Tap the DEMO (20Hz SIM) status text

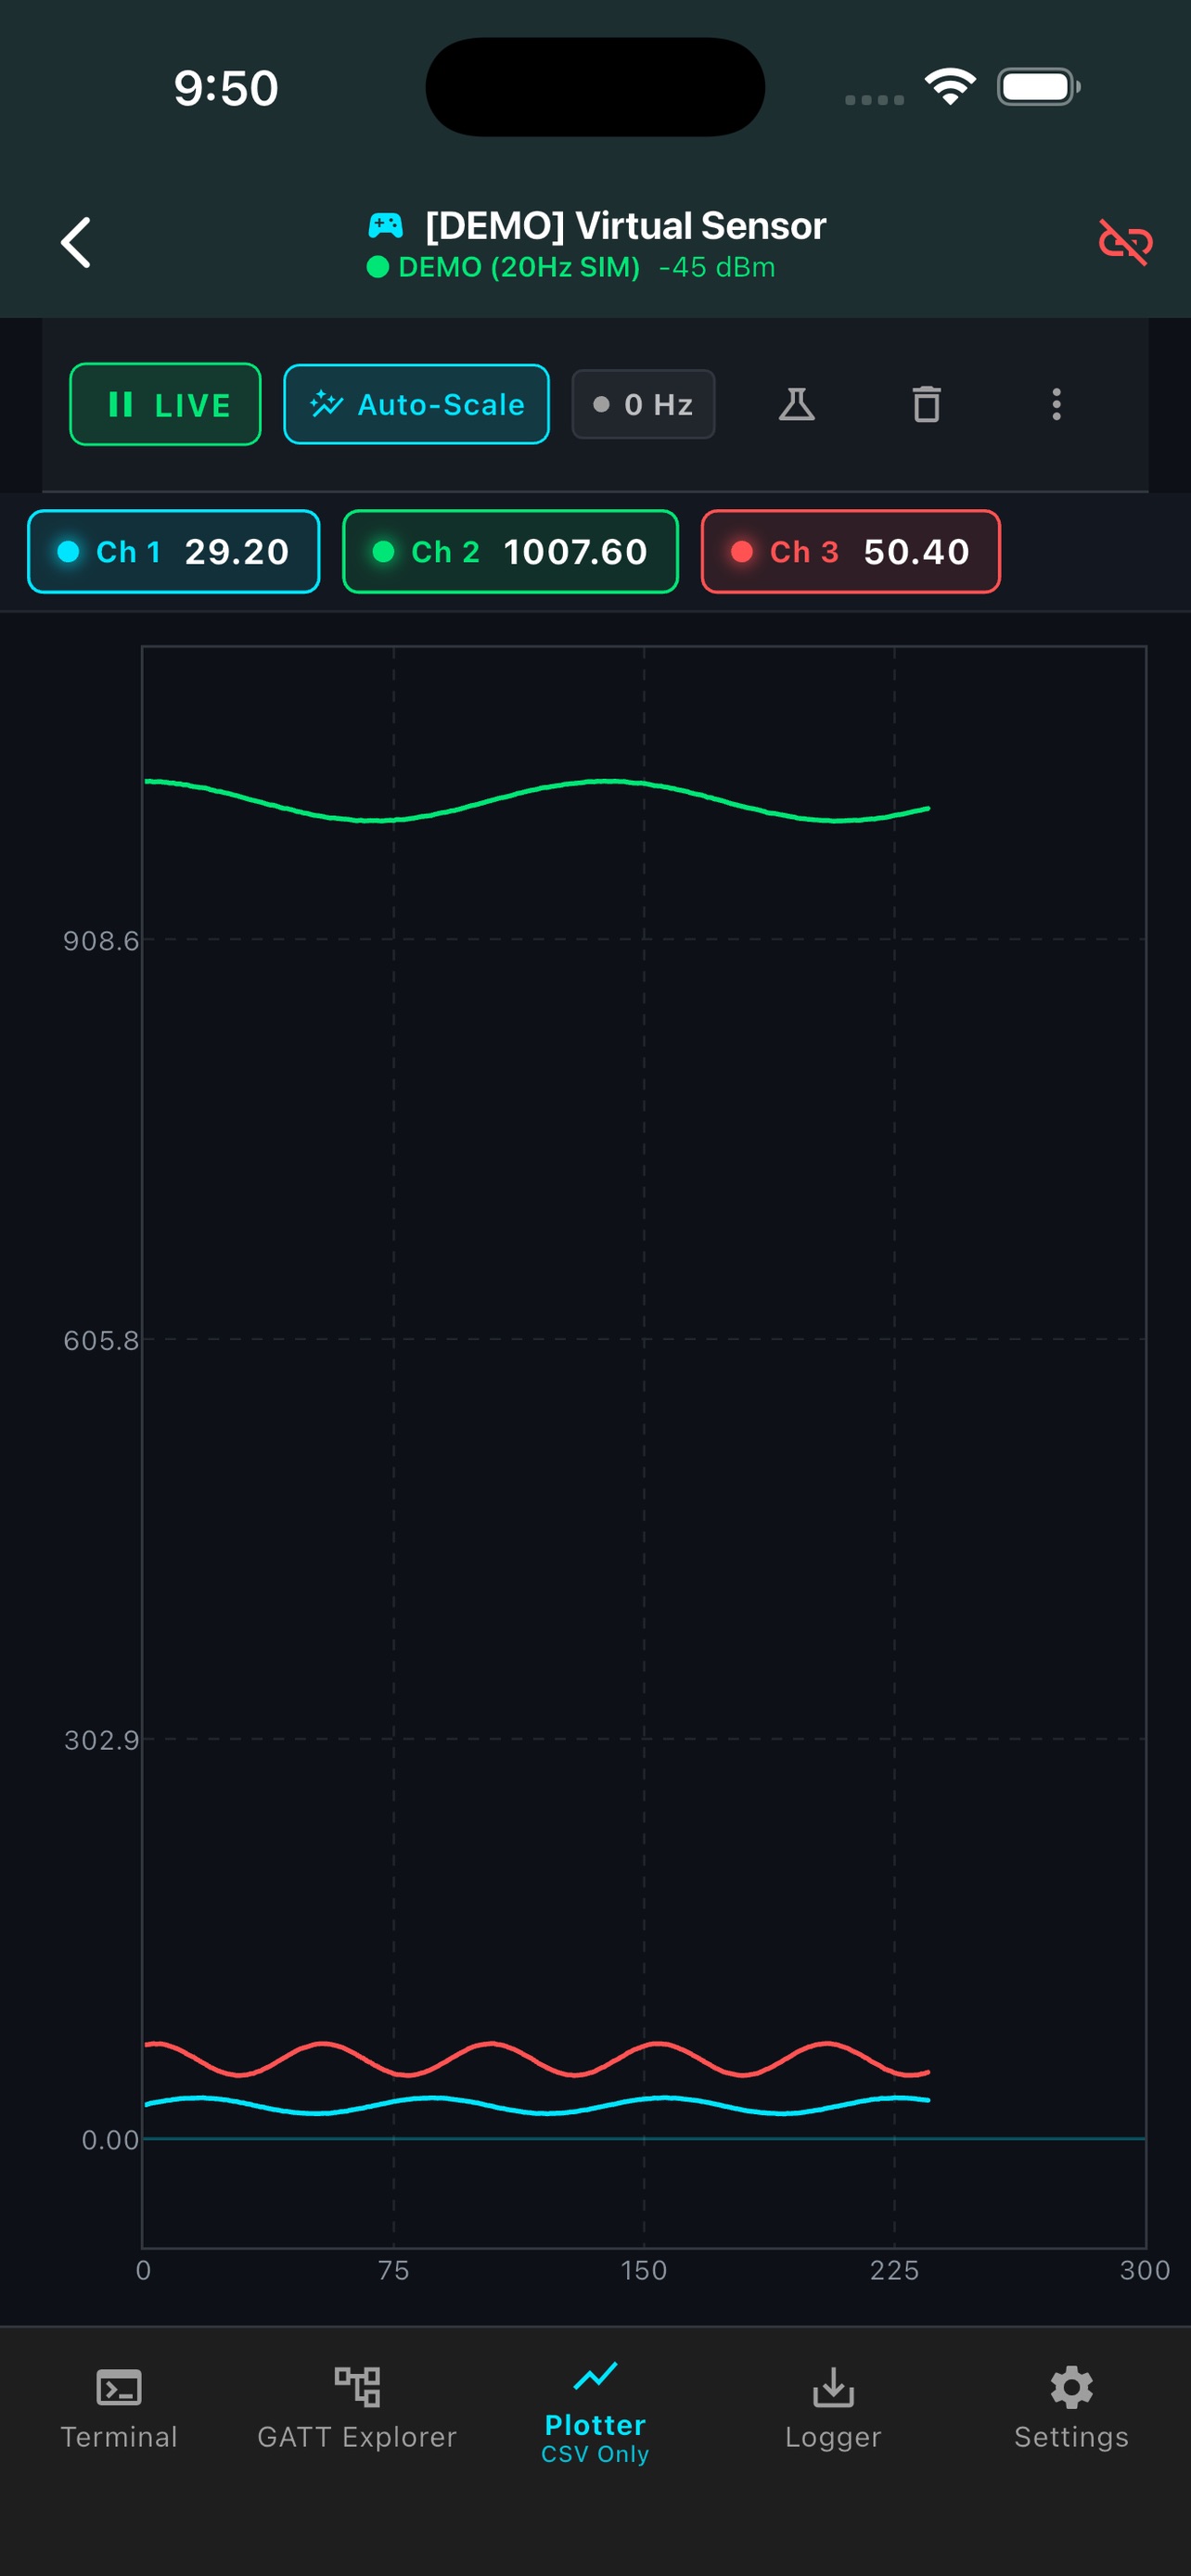click(519, 268)
